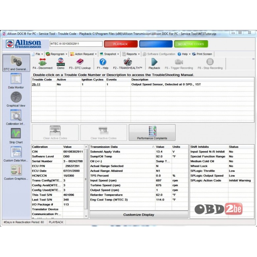This screenshot has width=257, height=257.
Task: Click Days in Reactivation Period status entry
Action: [24, 222]
